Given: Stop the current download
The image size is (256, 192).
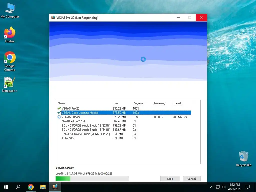Looking at the screenshot, I should [170, 178].
